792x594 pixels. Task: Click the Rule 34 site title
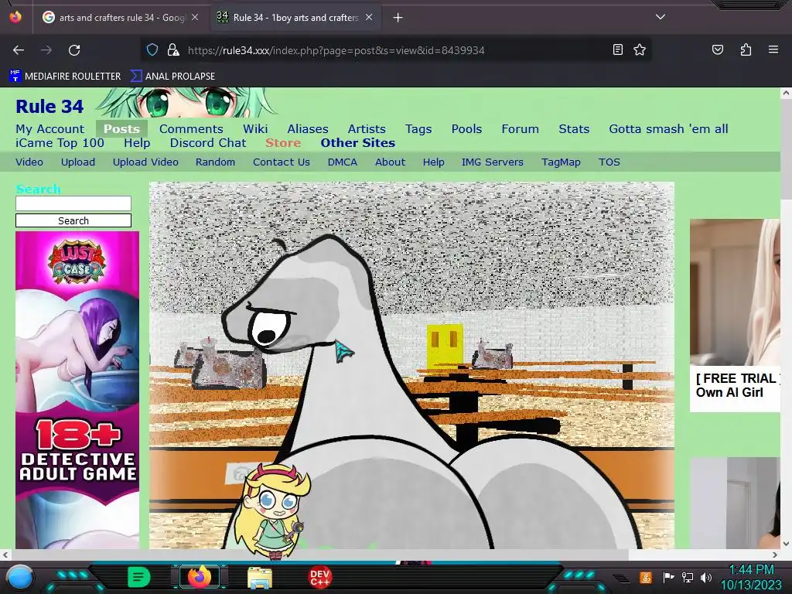click(49, 107)
